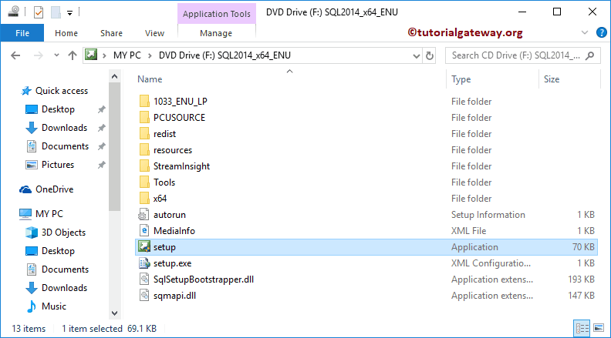Viewport: 611px width, 338px height.
Task: Expand the ribbon with the chevron
Action: point(585,32)
